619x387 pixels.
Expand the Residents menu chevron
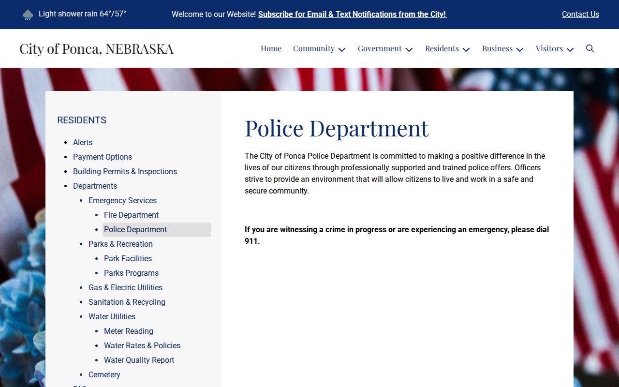pyautogui.click(x=466, y=49)
